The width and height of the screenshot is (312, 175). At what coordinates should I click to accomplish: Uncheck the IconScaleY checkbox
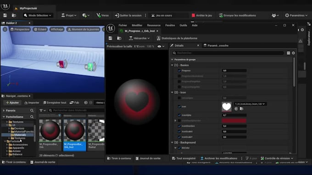coord(179,137)
